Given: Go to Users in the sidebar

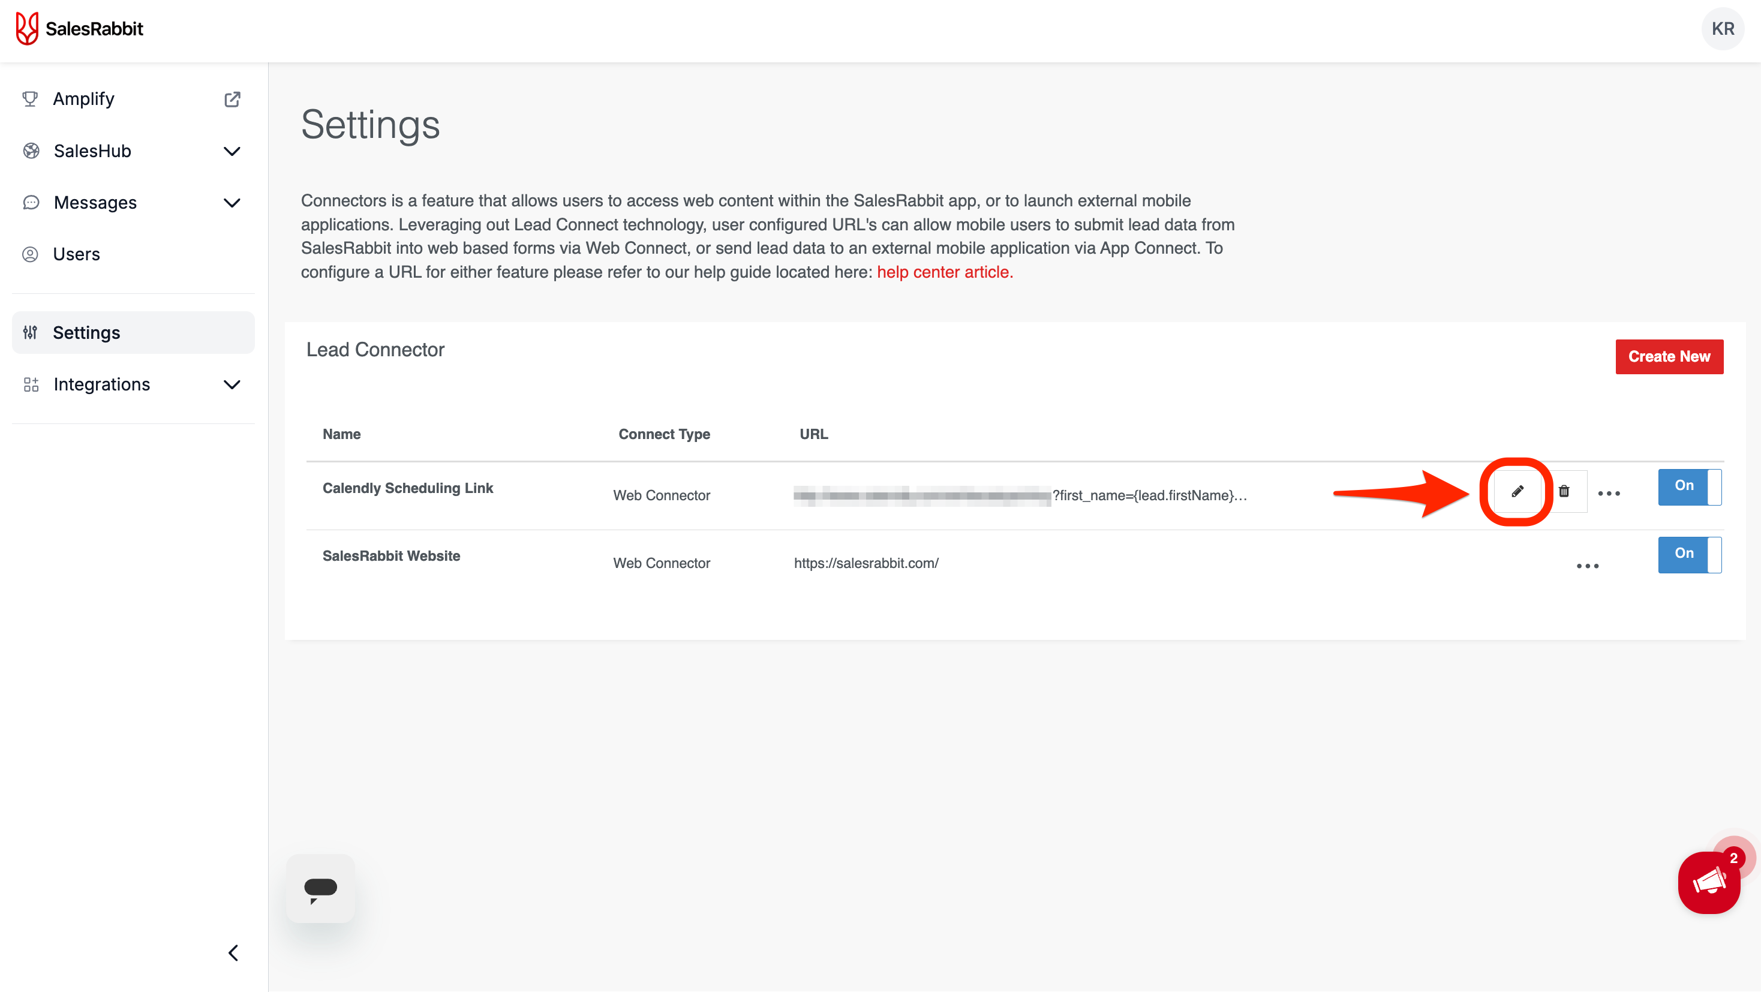Looking at the screenshot, I should pos(77,254).
